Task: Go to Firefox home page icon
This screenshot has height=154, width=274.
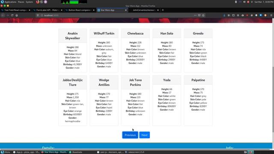Action: coord(17,15)
